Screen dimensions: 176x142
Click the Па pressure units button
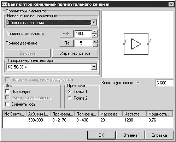click(67, 43)
